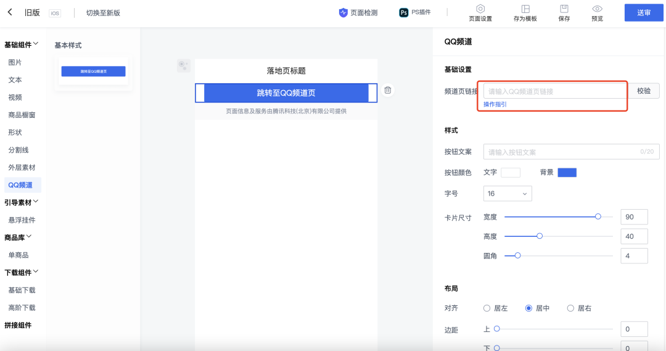Collapse the 引导素材 section
The height and width of the screenshot is (351, 666).
coord(36,202)
